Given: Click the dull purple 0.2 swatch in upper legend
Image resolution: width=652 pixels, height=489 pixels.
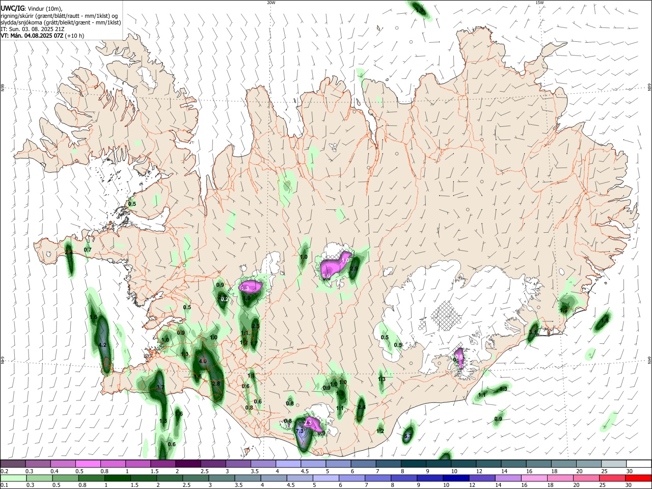Looking at the screenshot, I should pos(13,464).
